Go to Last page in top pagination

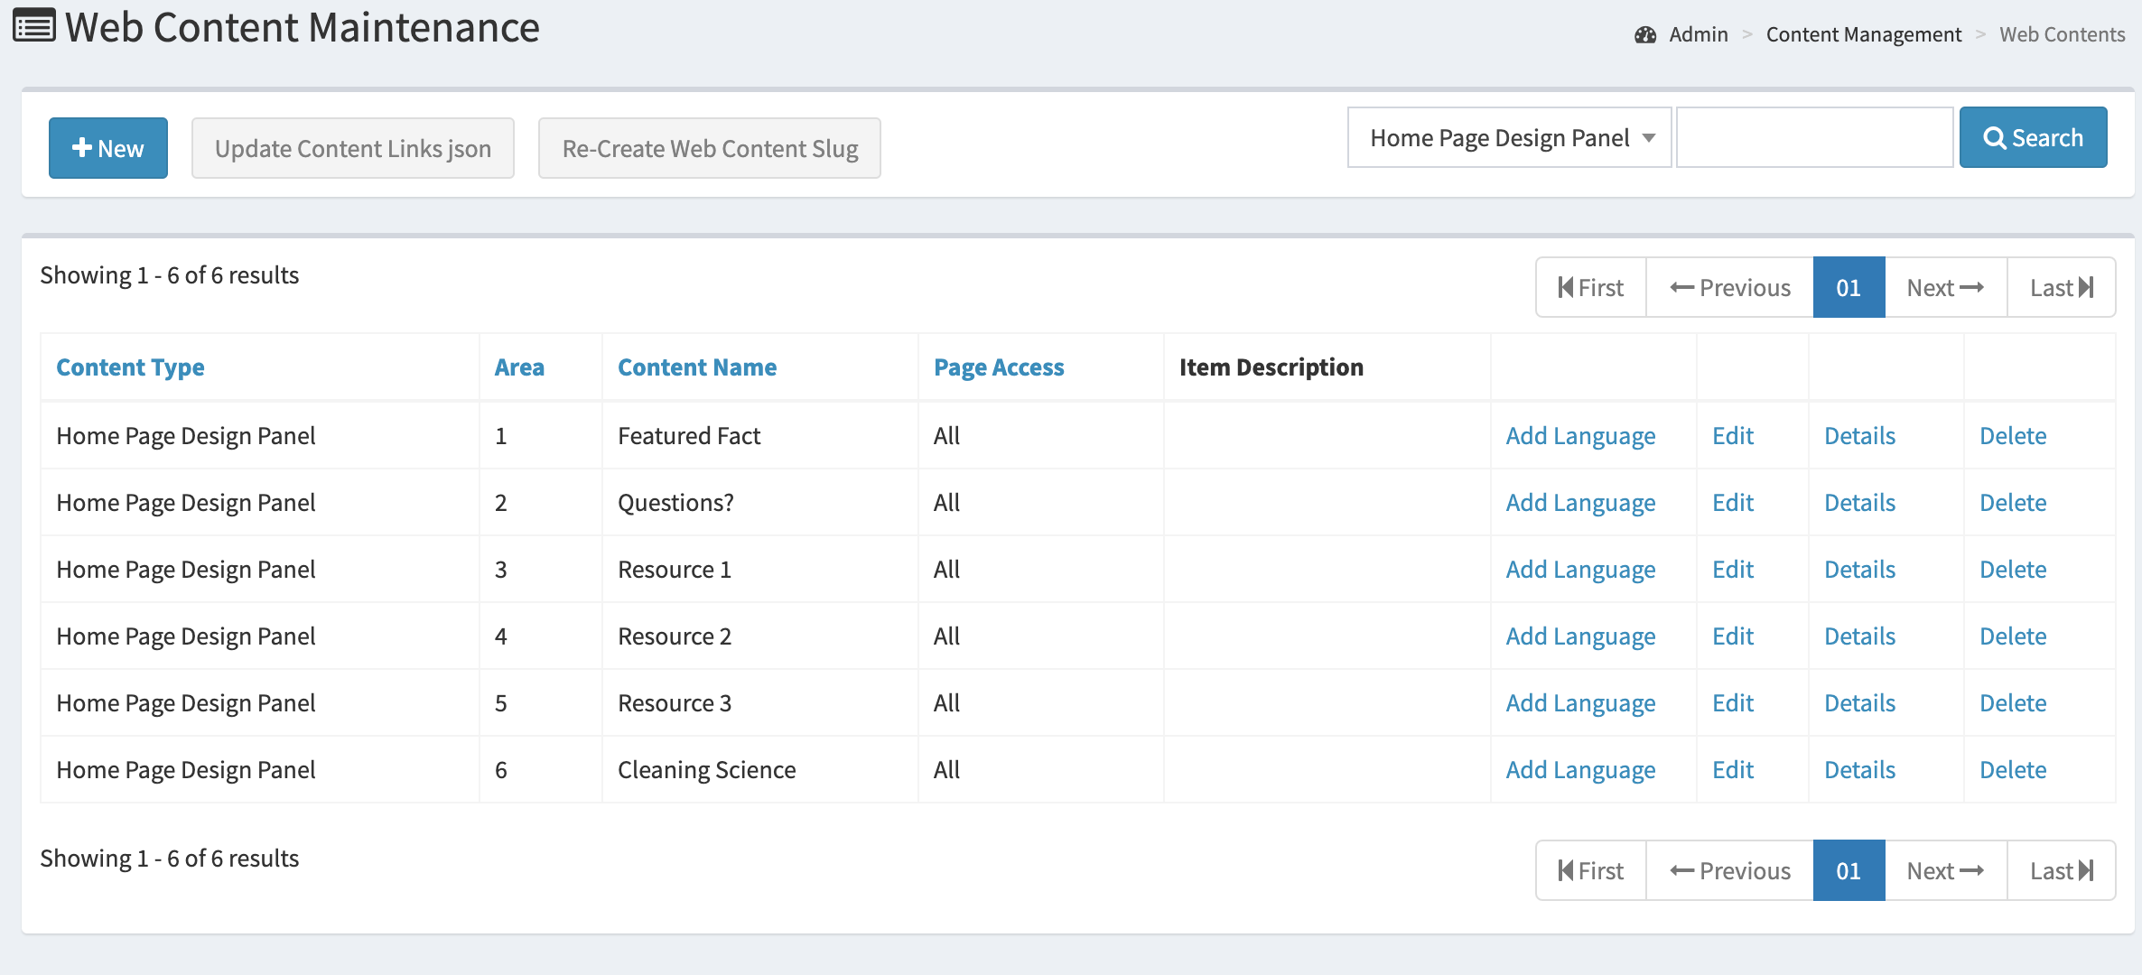(2061, 288)
